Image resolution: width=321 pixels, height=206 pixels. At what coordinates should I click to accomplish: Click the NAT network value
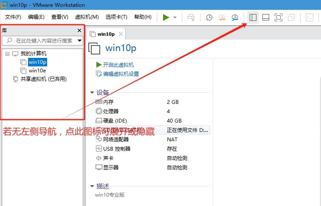172,140
